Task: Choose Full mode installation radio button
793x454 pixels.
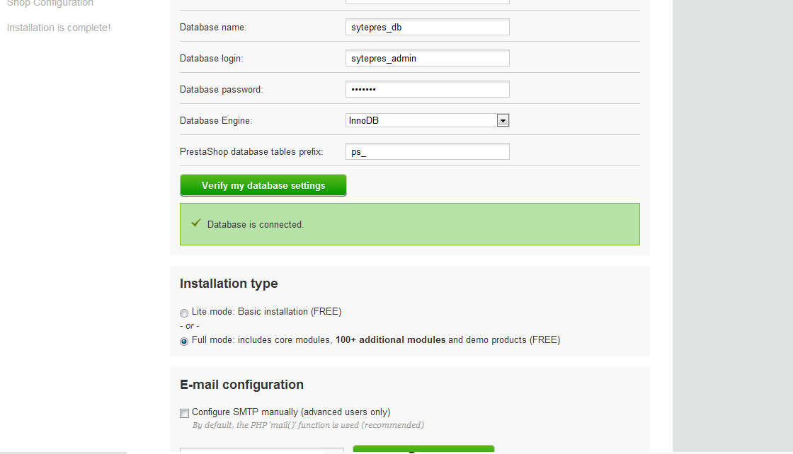Action: [184, 342]
